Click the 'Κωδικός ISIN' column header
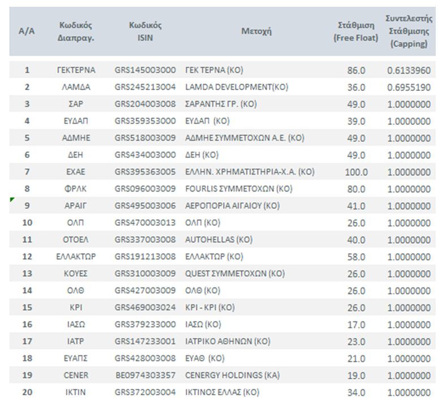The image size is (438, 414). point(145,31)
